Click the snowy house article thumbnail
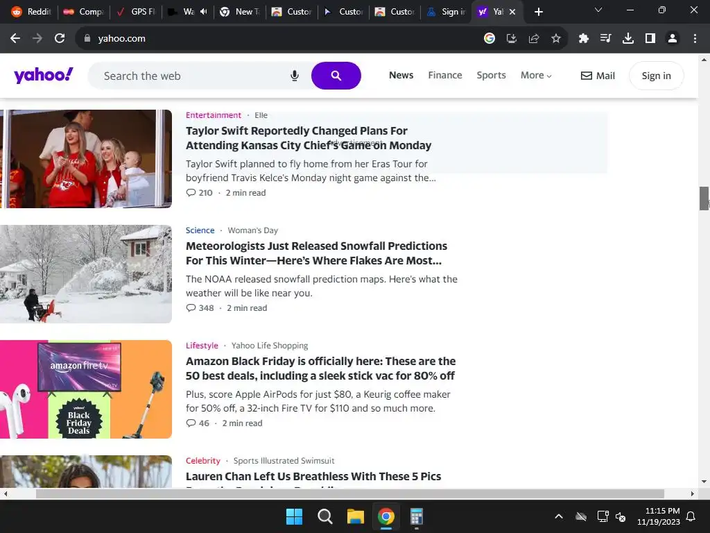Screen dimensions: 710x533 click(86, 273)
